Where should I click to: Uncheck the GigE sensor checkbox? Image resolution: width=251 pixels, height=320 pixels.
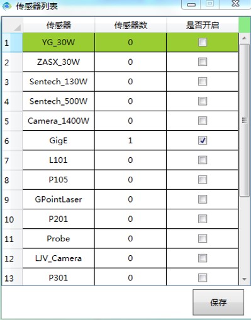[203, 140]
